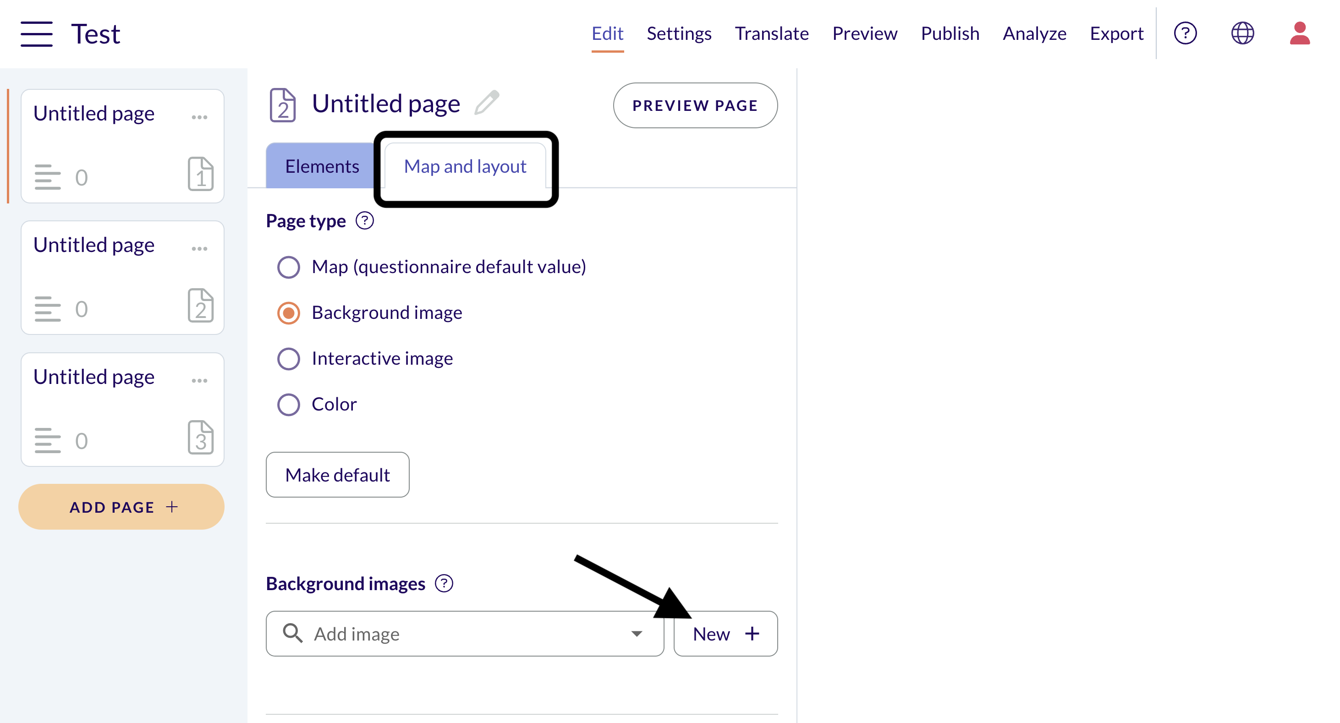Viewport: 1340px width, 723px height.
Task: Click the page 1 number icon in sidebar
Action: tap(201, 174)
